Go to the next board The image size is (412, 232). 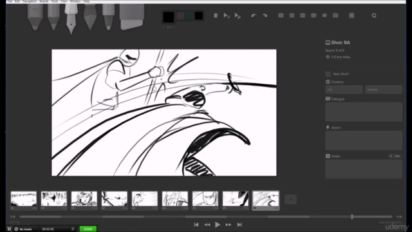pos(229,225)
